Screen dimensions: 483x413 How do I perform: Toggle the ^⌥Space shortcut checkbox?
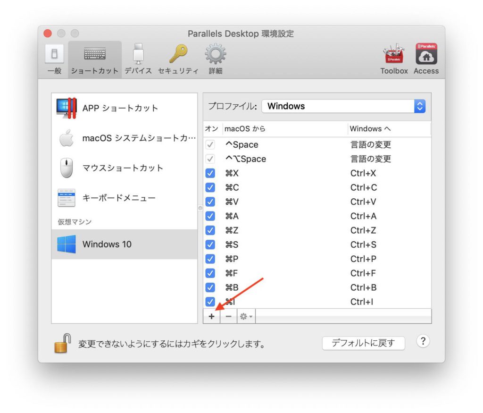click(x=210, y=159)
